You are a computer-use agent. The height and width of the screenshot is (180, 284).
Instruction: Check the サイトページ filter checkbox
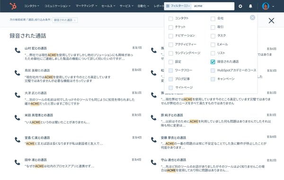(170, 88)
